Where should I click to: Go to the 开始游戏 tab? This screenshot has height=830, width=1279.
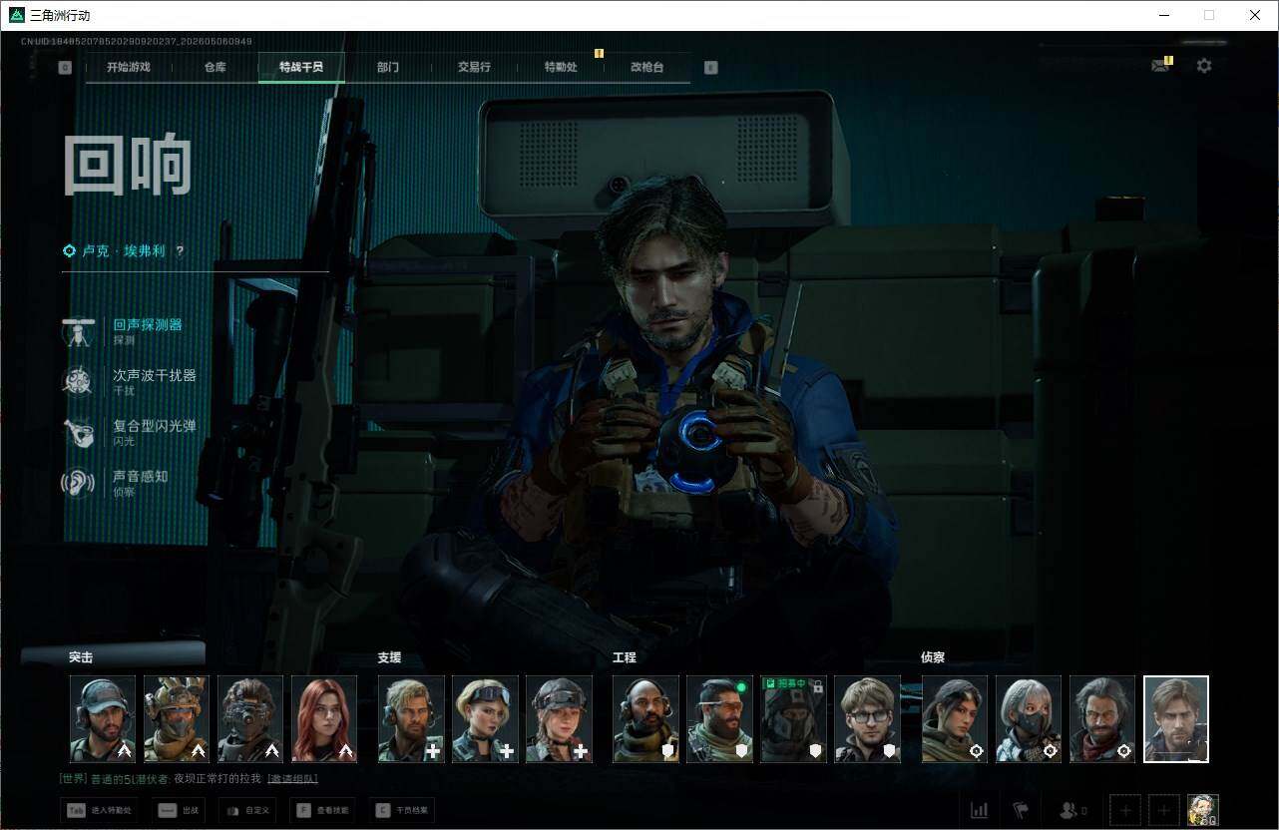[129, 68]
